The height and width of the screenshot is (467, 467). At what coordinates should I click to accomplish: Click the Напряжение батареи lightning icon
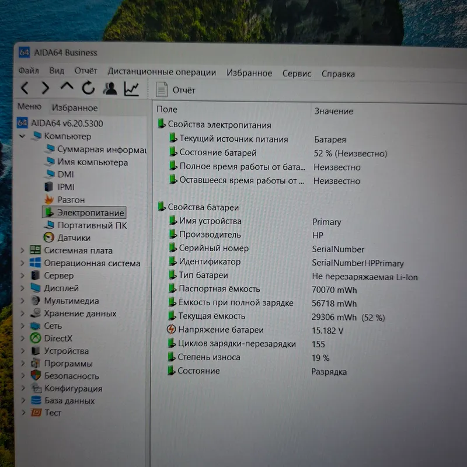point(171,329)
